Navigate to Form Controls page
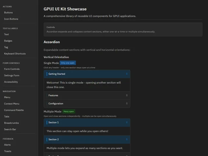 pyautogui.click(x=12, y=69)
